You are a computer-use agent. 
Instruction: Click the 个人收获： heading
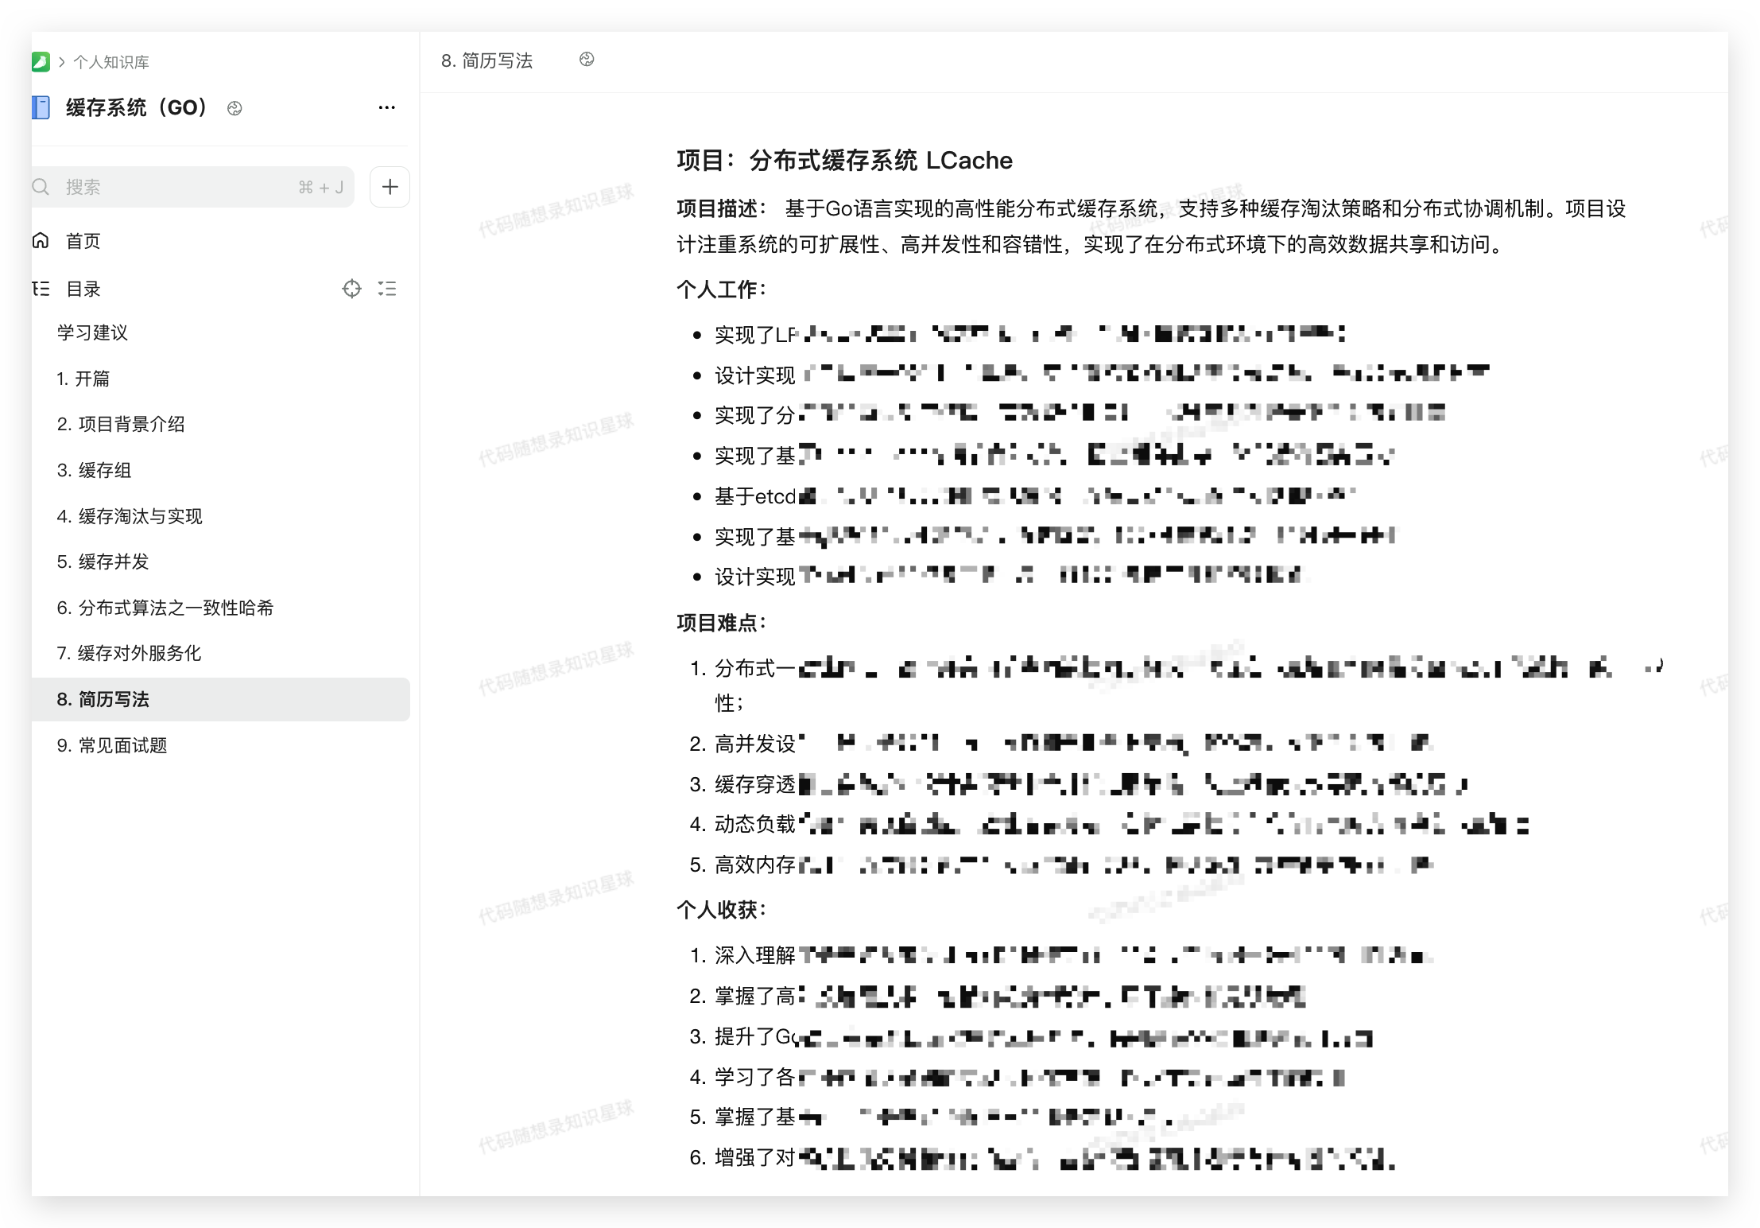point(721,910)
